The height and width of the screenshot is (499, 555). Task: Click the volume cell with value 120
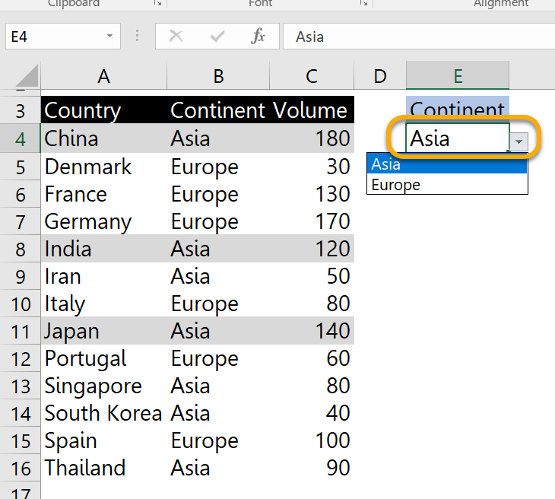click(312, 249)
